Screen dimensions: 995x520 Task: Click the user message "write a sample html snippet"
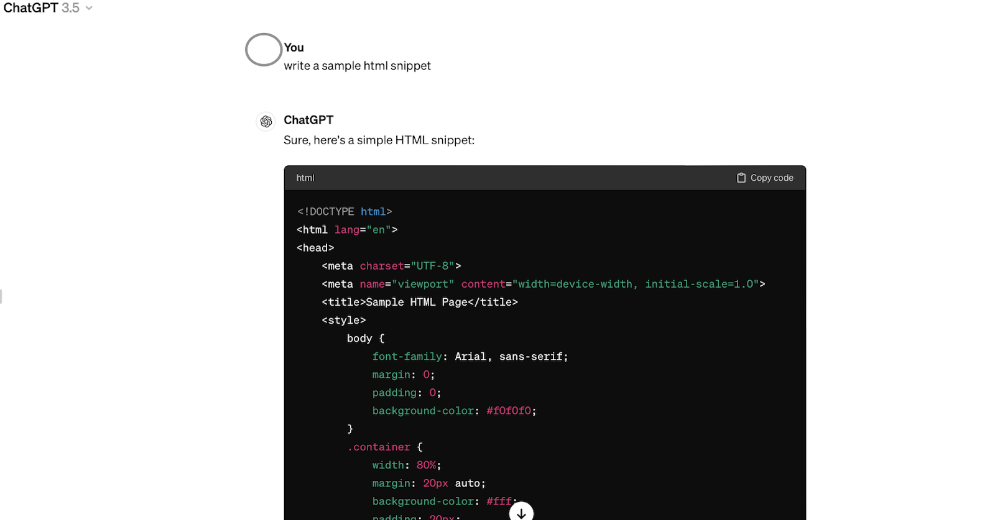[358, 66]
